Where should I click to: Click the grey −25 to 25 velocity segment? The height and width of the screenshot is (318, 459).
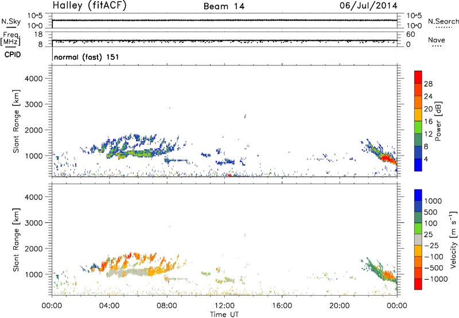(418, 240)
